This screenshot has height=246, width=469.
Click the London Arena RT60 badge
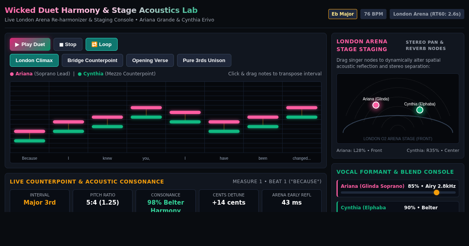(427, 14)
